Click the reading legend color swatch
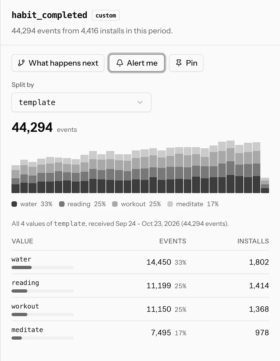The width and height of the screenshot is (280, 361). [62, 204]
